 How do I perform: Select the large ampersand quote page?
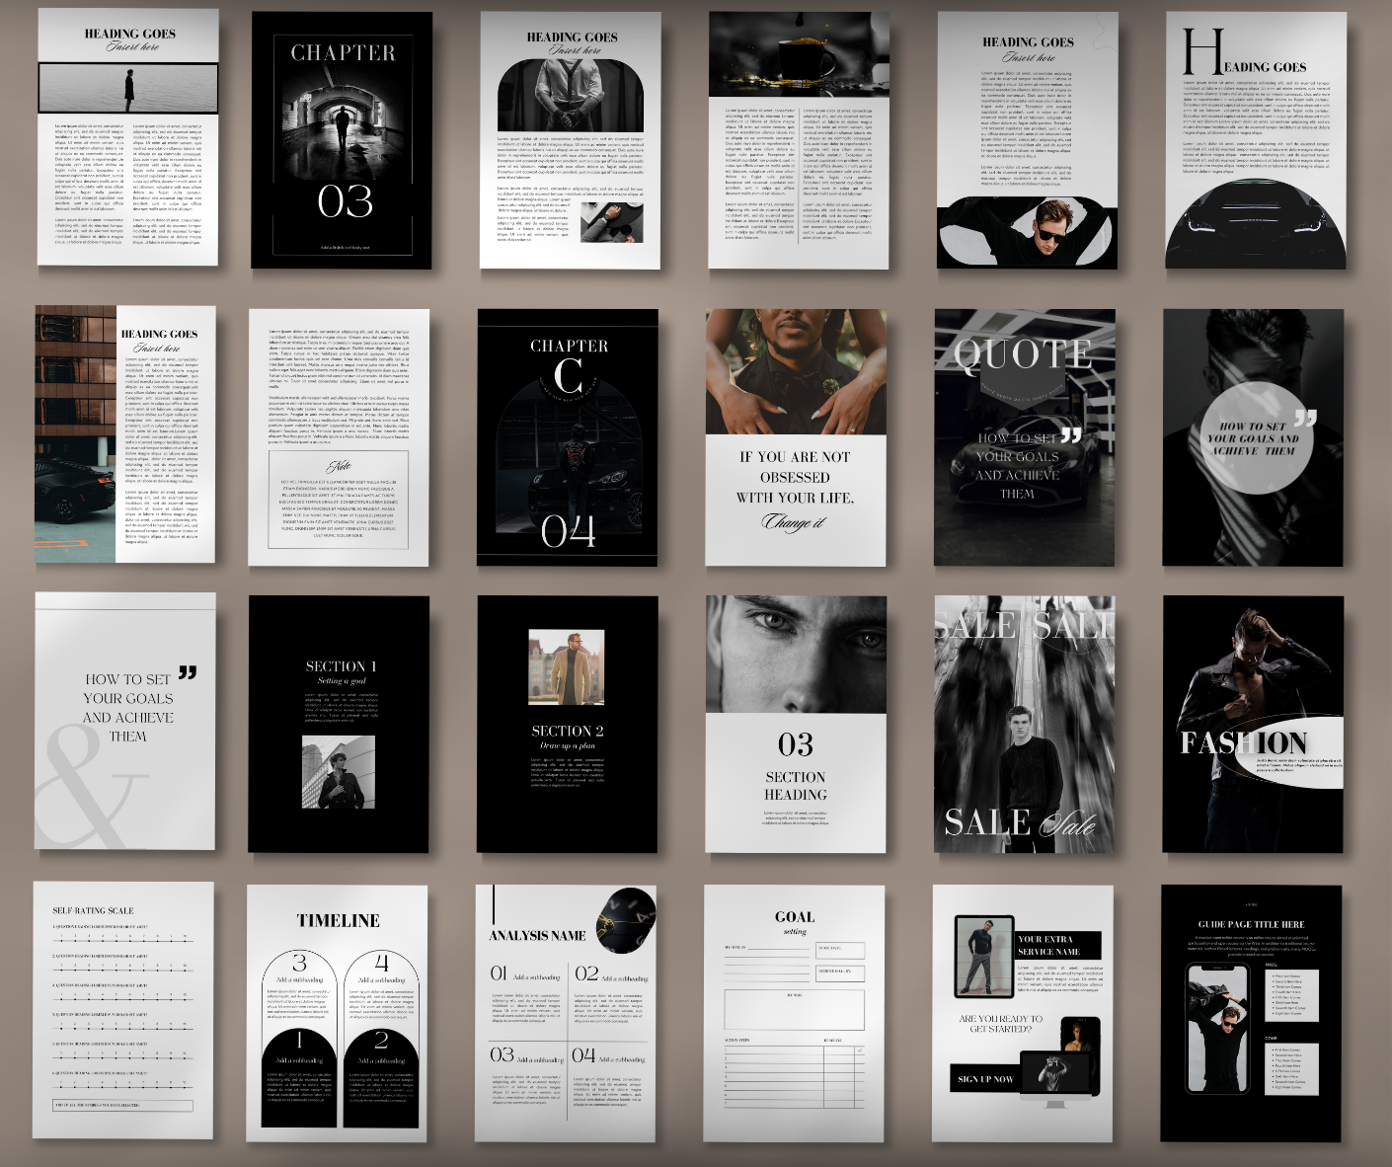tap(125, 721)
